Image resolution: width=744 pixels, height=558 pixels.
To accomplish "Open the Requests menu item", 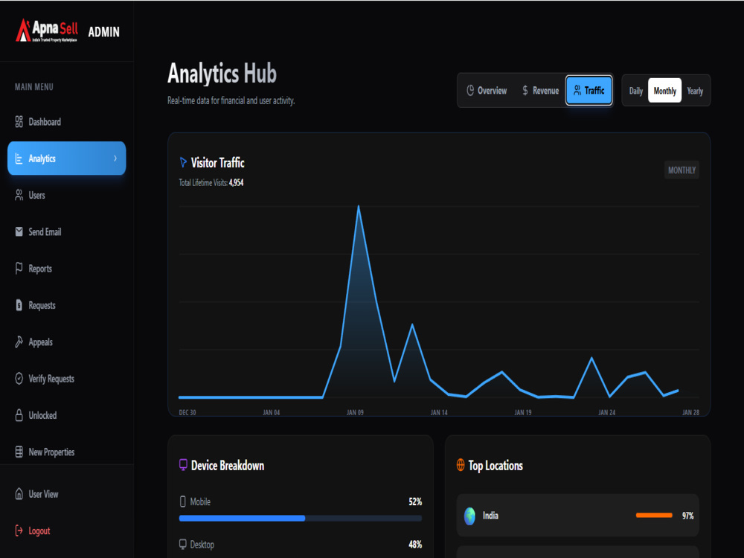I will [x=66, y=305].
